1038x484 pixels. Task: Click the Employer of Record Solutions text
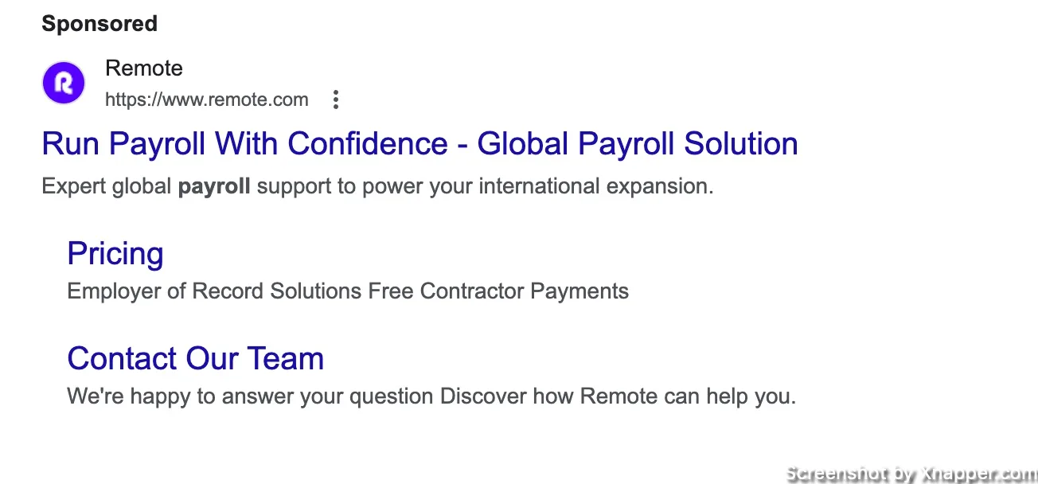215,291
